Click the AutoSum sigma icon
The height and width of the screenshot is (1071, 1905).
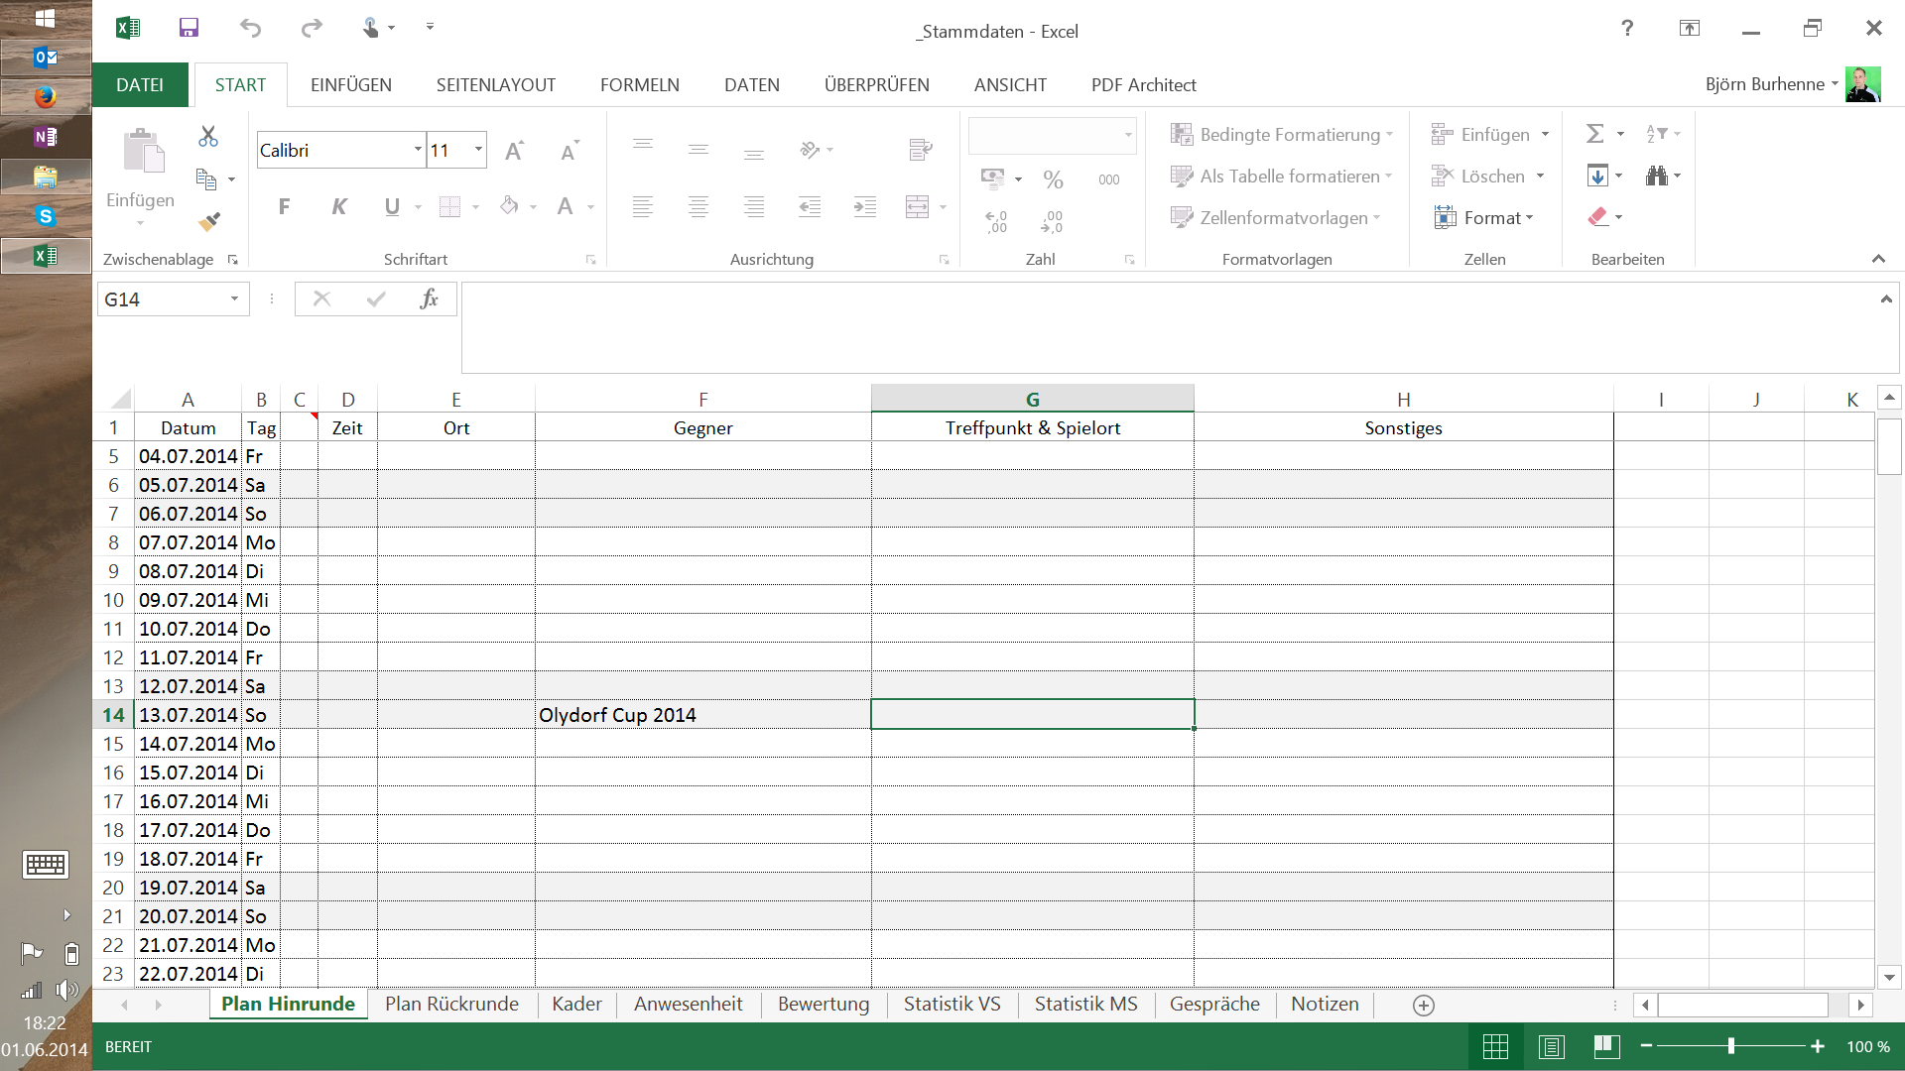1594,134
